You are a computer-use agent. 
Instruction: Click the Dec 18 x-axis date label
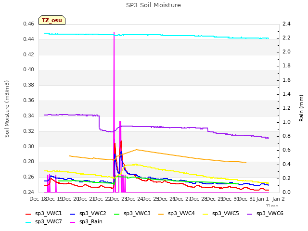(x=38, y=199)
